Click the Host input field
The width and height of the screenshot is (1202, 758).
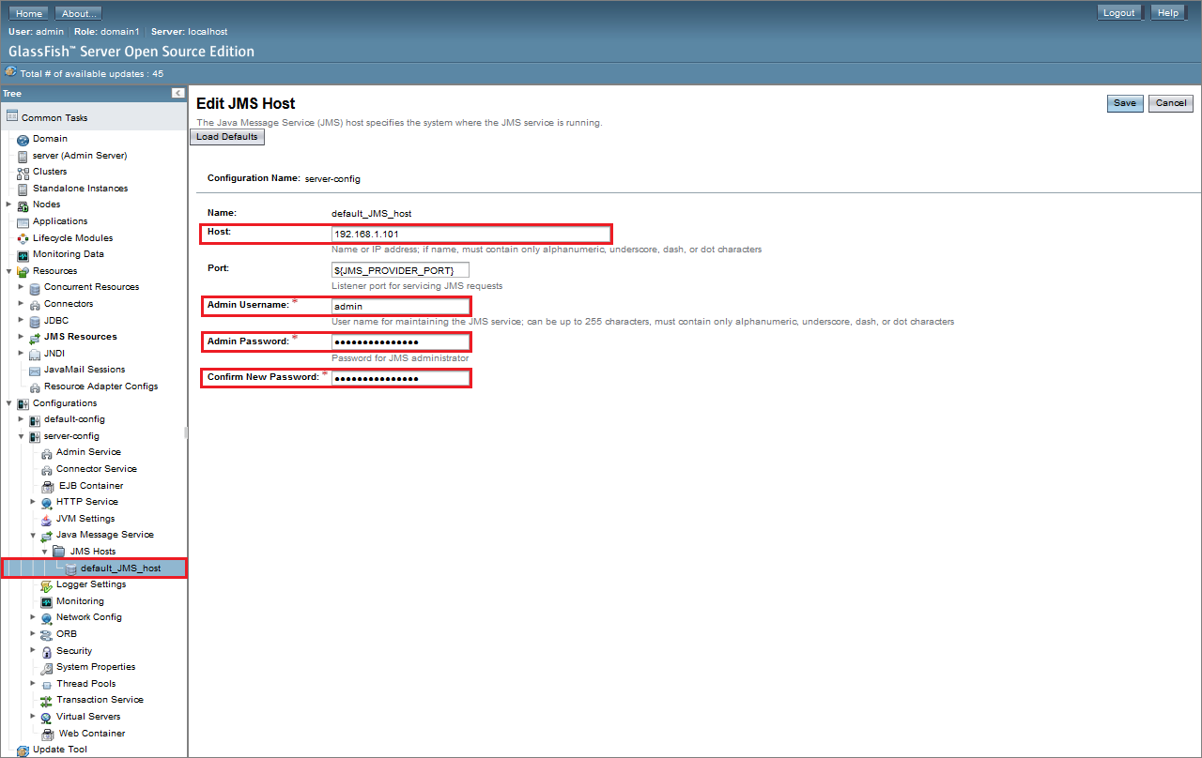[x=470, y=234]
